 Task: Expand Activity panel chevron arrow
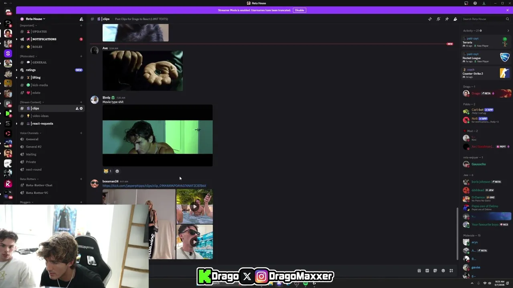point(508,31)
